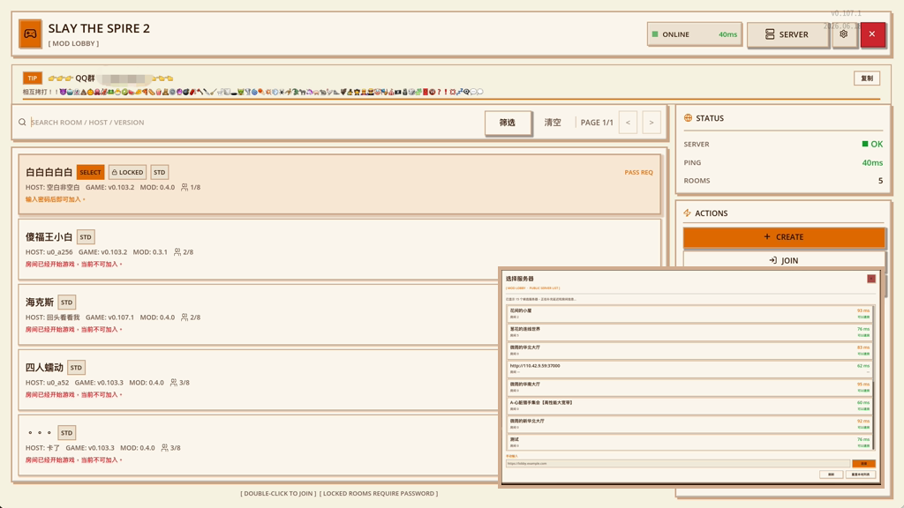904x508 pixels.
Task: Click the 清空 clear button
Action: coord(553,123)
